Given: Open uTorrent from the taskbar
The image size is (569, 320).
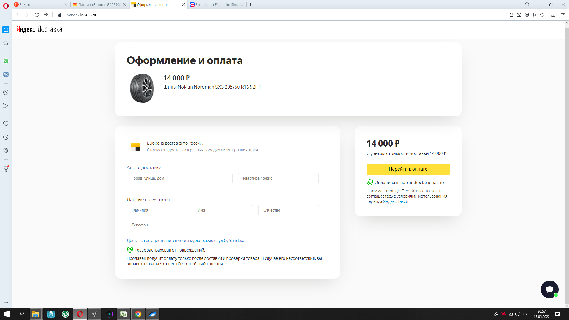Looking at the screenshot, I should (65, 314).
